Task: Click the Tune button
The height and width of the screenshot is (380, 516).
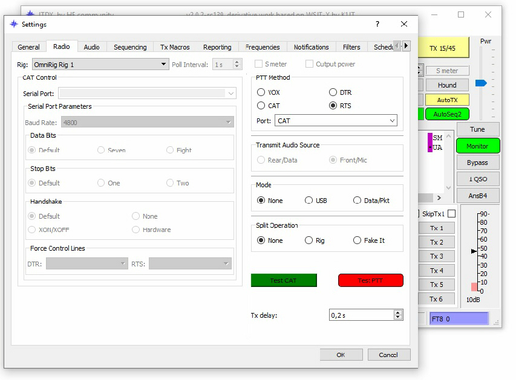Action: tap(477, 129)
